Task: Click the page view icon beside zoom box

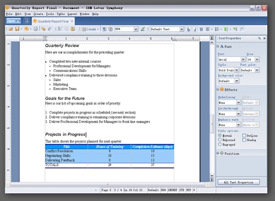Action: pyautogui.click(x=111, y=29)
